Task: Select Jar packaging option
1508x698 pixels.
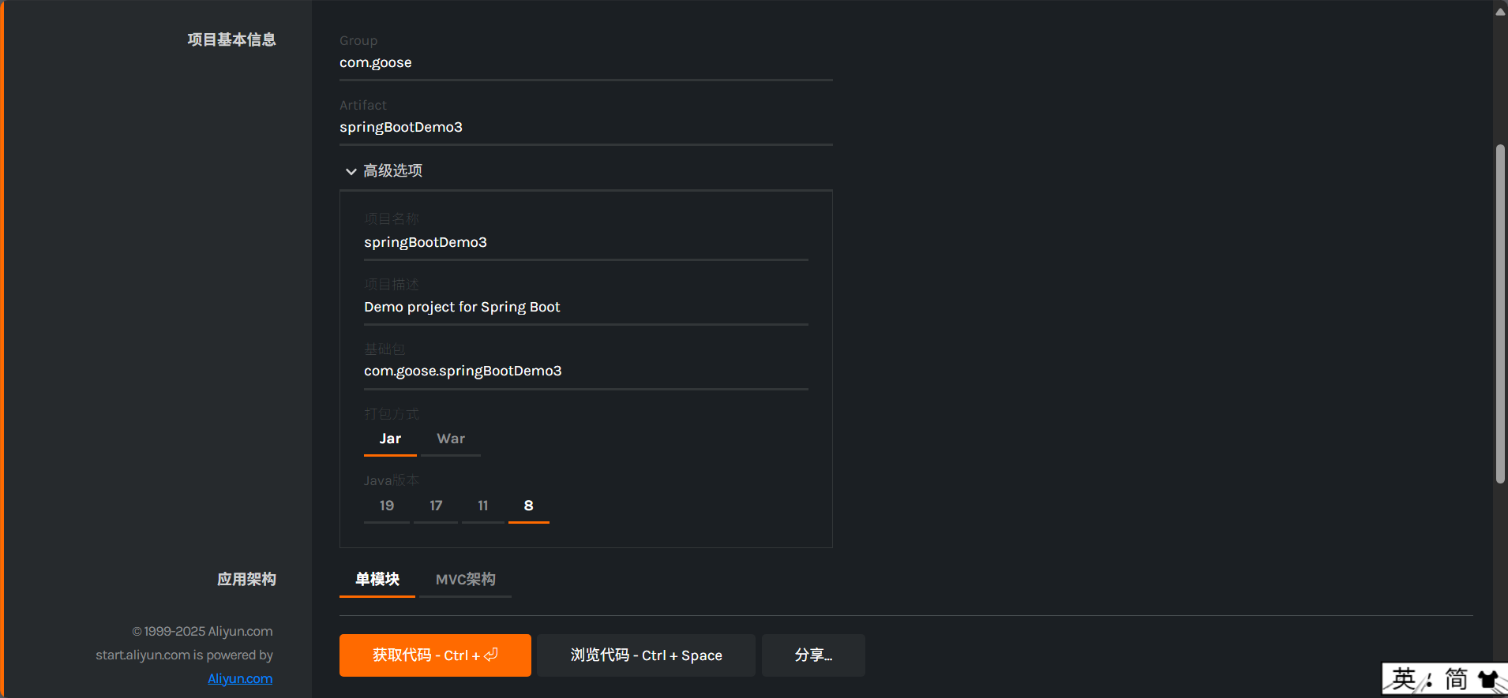Action: coord(390,439)
